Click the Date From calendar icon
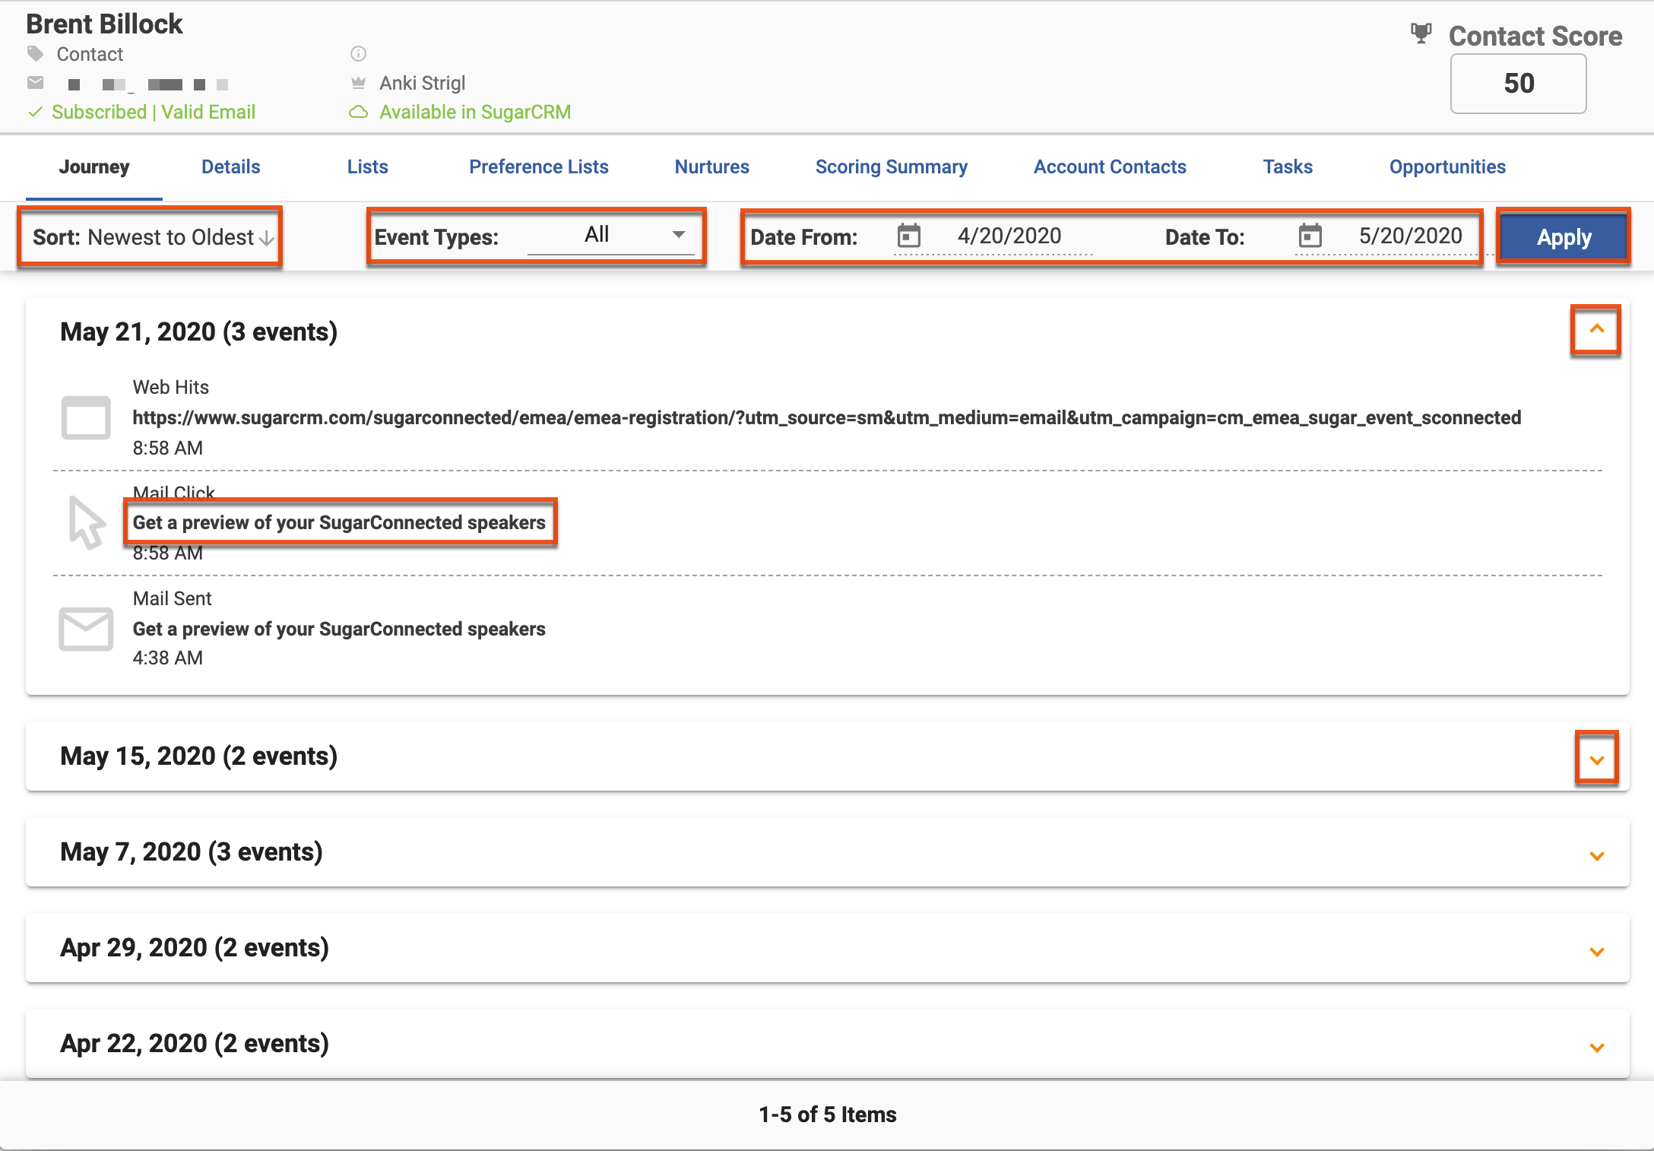The width and height of the screenshot is (1654, 1151). pyautogui.click(x=908, y=236)
